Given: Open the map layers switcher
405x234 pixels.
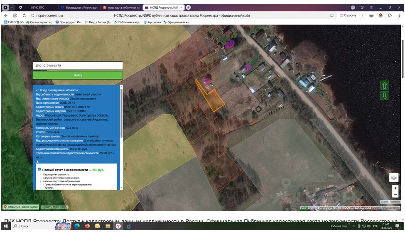Looking at the screenshot, I should tap(394, 178).
